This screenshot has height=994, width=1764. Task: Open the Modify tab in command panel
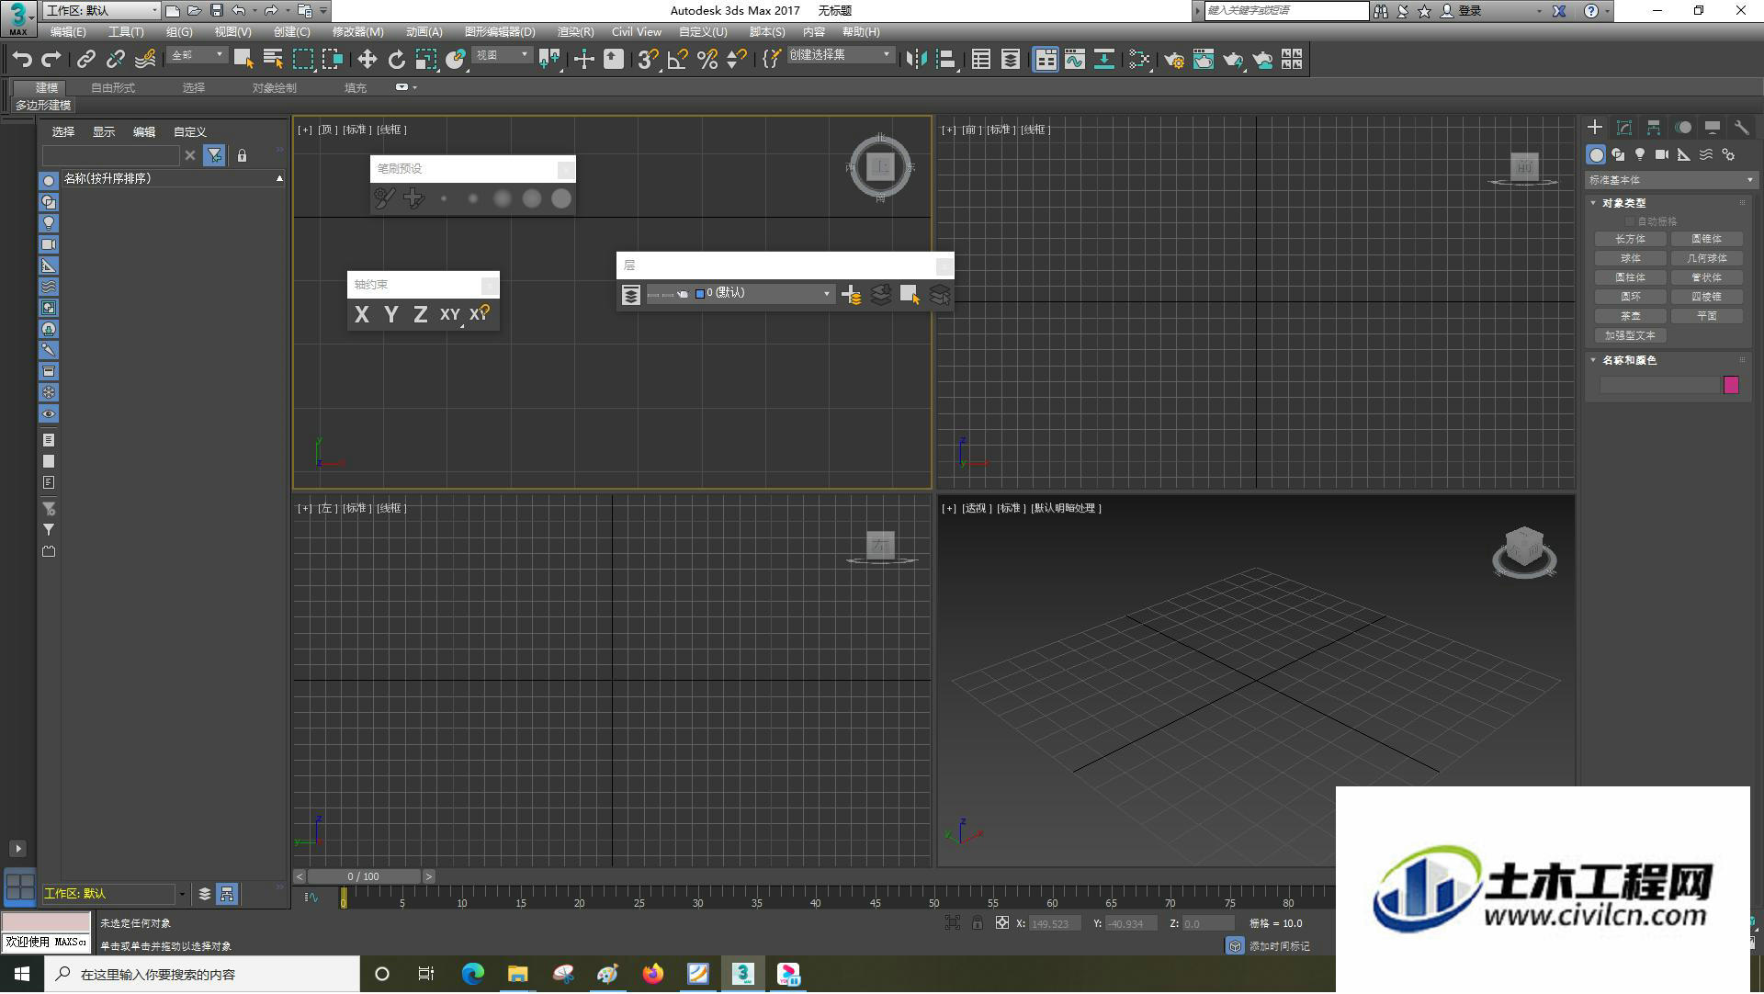coord(1624,128)
